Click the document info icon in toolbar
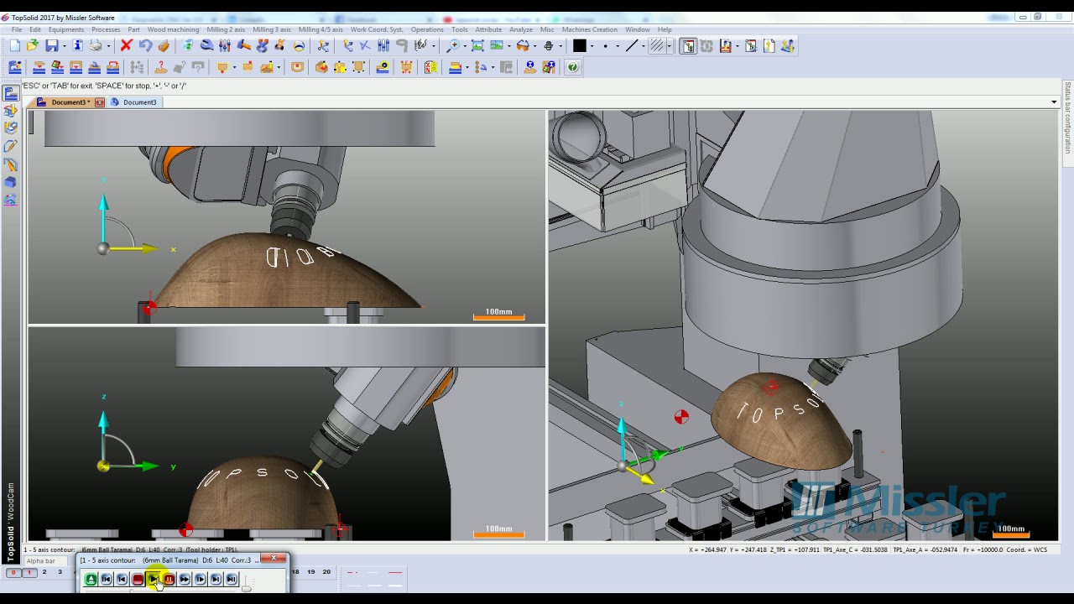This screenshot has width=1074, height=604. tap(77, 46)
